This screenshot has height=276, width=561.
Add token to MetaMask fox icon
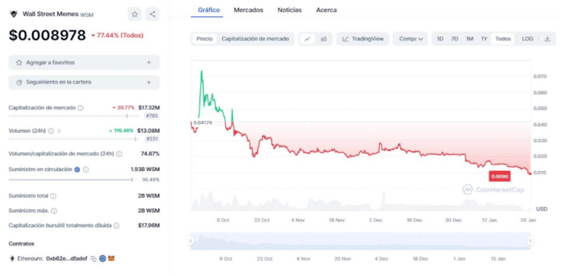pyautogui.click(x=112, y=258)
